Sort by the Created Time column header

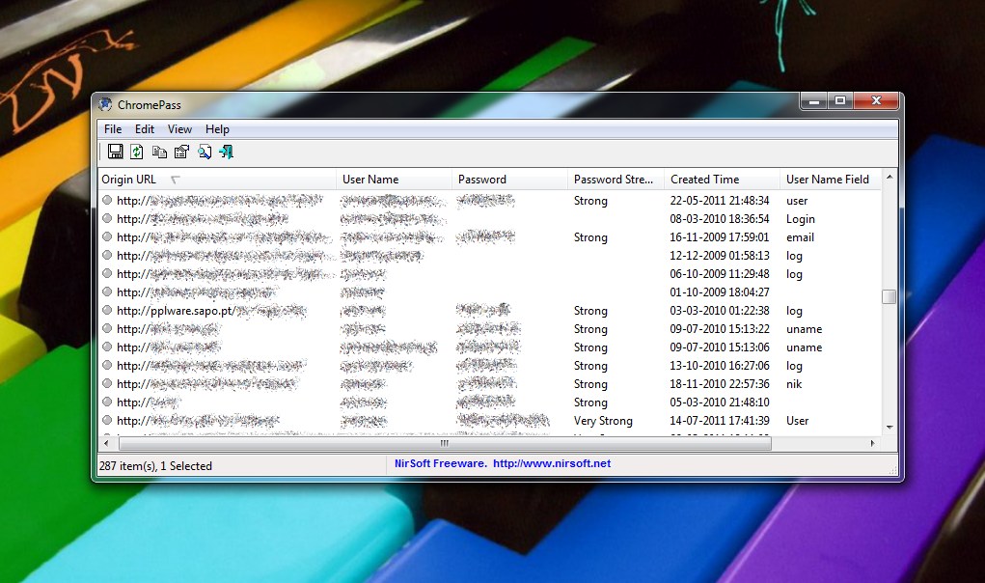[x=722, y=179]
